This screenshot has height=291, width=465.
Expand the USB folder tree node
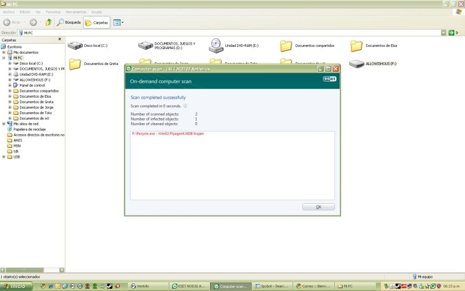(4, 157)
